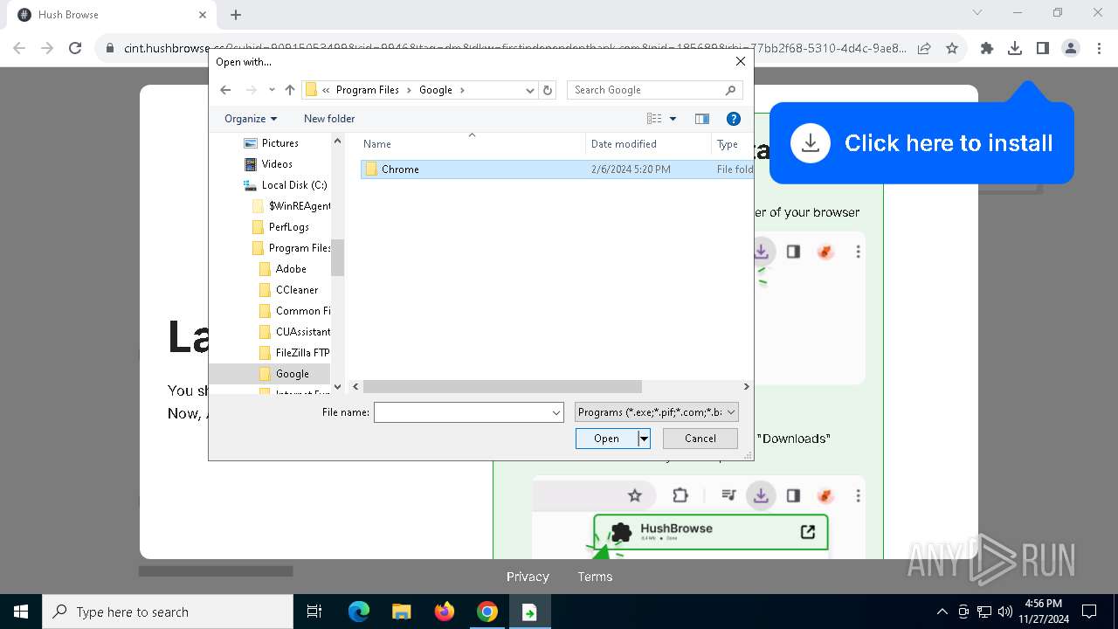Open the Programs file type filter
The width and height of the screenshot is (1118, 629).
pos(657,412)
